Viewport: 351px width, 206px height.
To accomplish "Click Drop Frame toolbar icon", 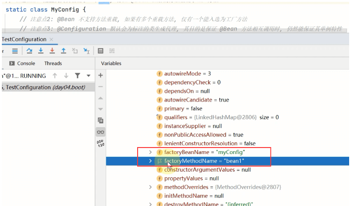I will tap(75, 51).
